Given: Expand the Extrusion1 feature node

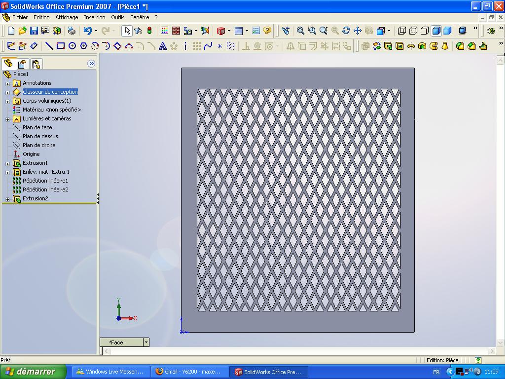Looking at the screenshot, I should pyautogui.click(x=7, y=163).
